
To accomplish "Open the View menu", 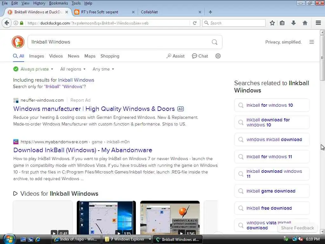I will 25,3.
